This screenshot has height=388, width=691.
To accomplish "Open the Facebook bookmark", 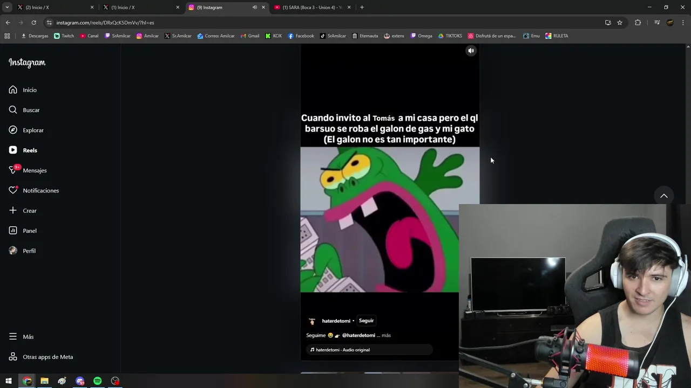I will click(301, 36).
